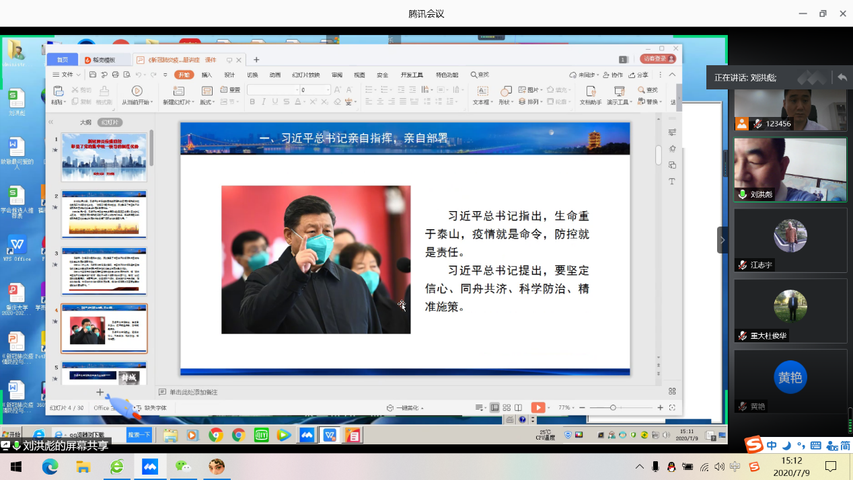853x480 pixels.
Task: Switch to the 插入 ribbon tab
Action: pyautogui.click(x=207, y=75)
